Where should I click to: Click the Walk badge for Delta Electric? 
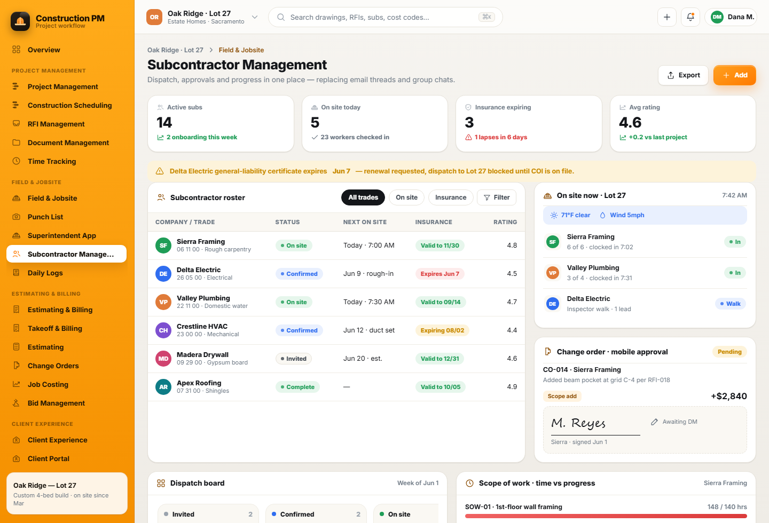[731, 304]
